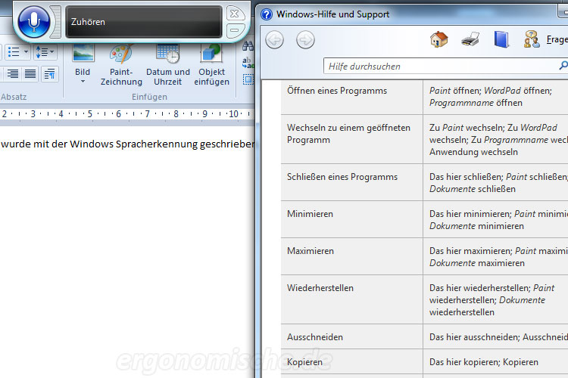Screen dimensions: 568x378
Task: Open the line spacing dropdown in WordPad
Action: tap(45, 52)
